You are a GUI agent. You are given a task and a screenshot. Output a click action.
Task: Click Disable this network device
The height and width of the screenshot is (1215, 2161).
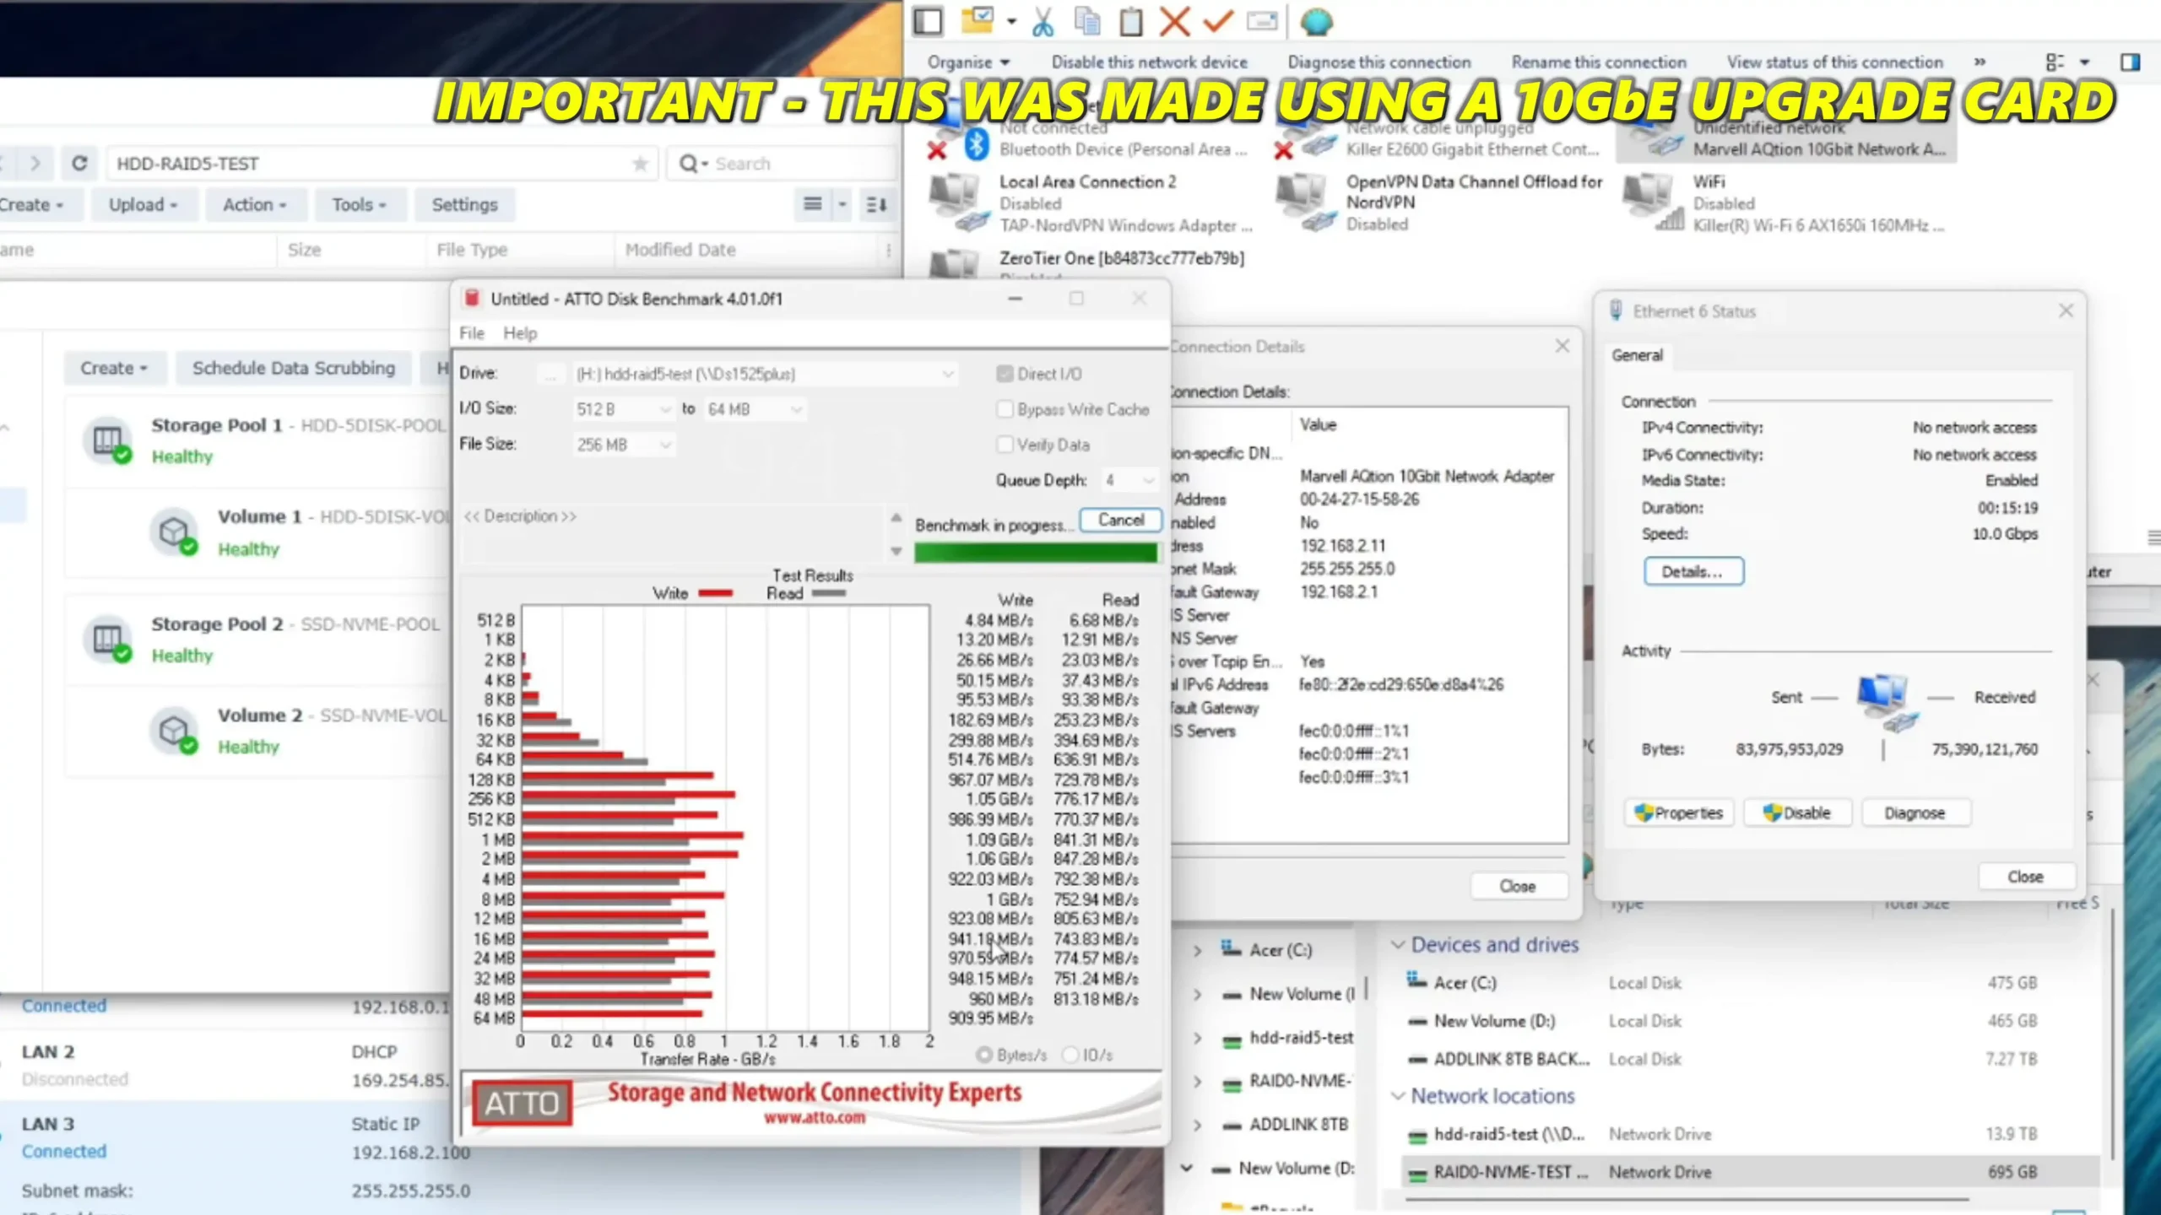click(1149, 62)
